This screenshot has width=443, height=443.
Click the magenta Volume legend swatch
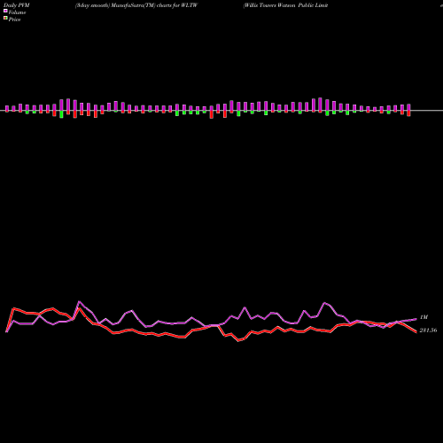tap(5, 11)
